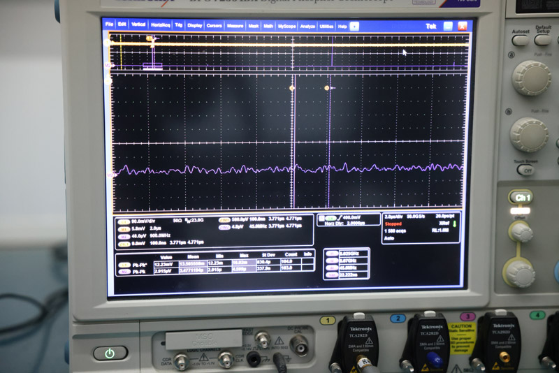Click the third cursor readout badge
This screenshot has height=373, width=559.
tap(331, 268)
